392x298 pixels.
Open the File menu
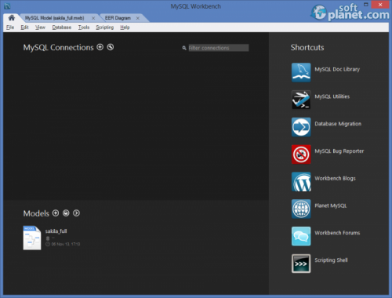(10, 27)
